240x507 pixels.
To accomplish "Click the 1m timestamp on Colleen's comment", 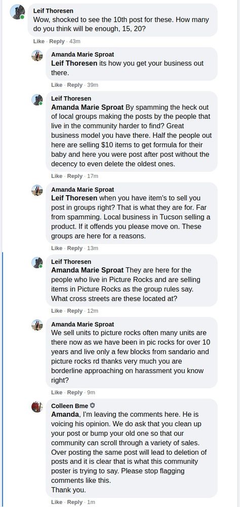I will pos(91,502).
